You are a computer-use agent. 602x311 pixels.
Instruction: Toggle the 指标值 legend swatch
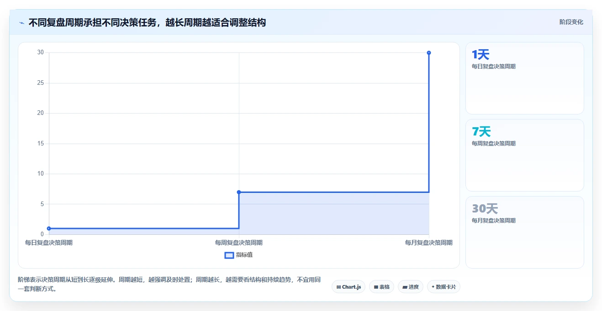coord(229,255)
